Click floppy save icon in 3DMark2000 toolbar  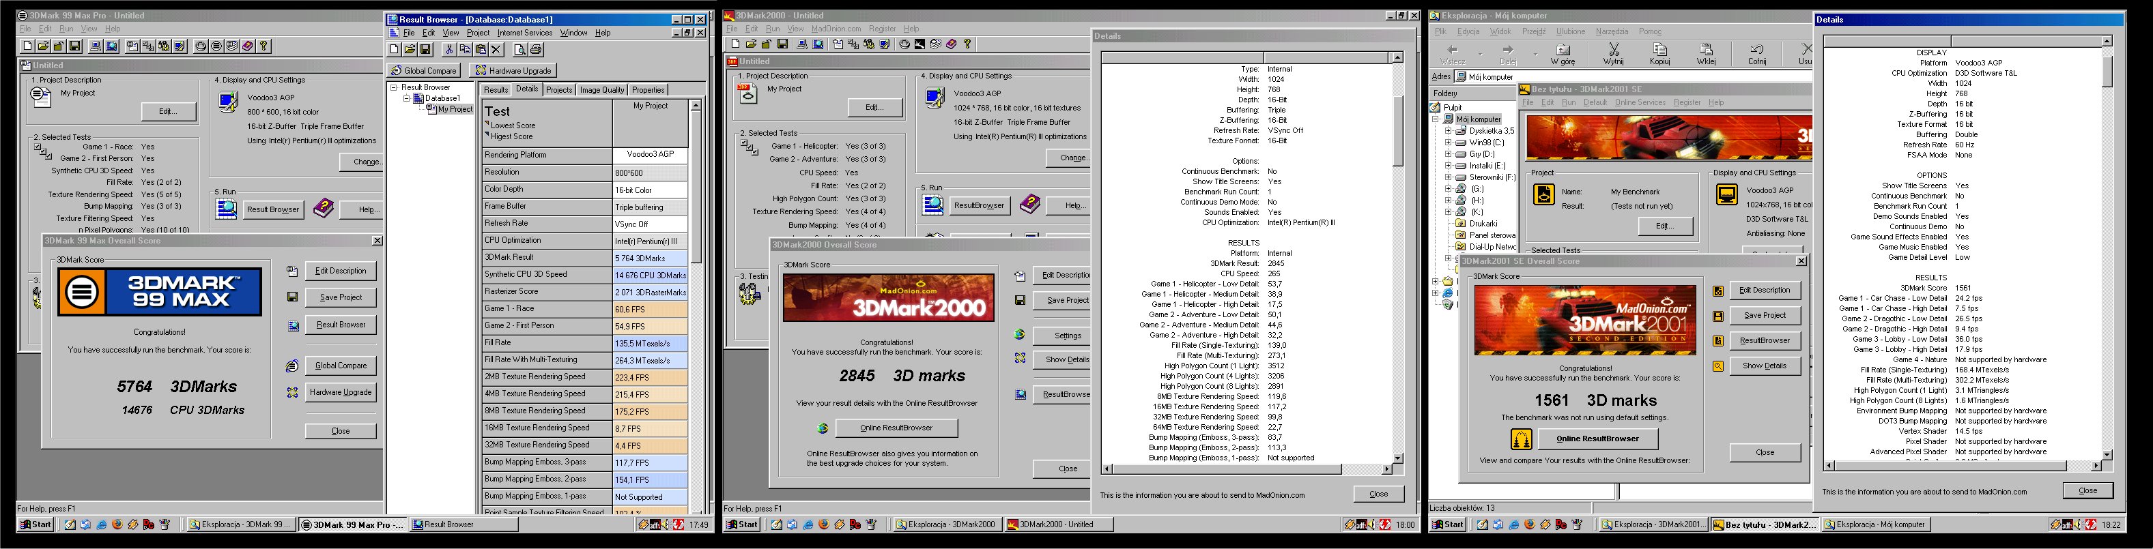click(782, 44)
